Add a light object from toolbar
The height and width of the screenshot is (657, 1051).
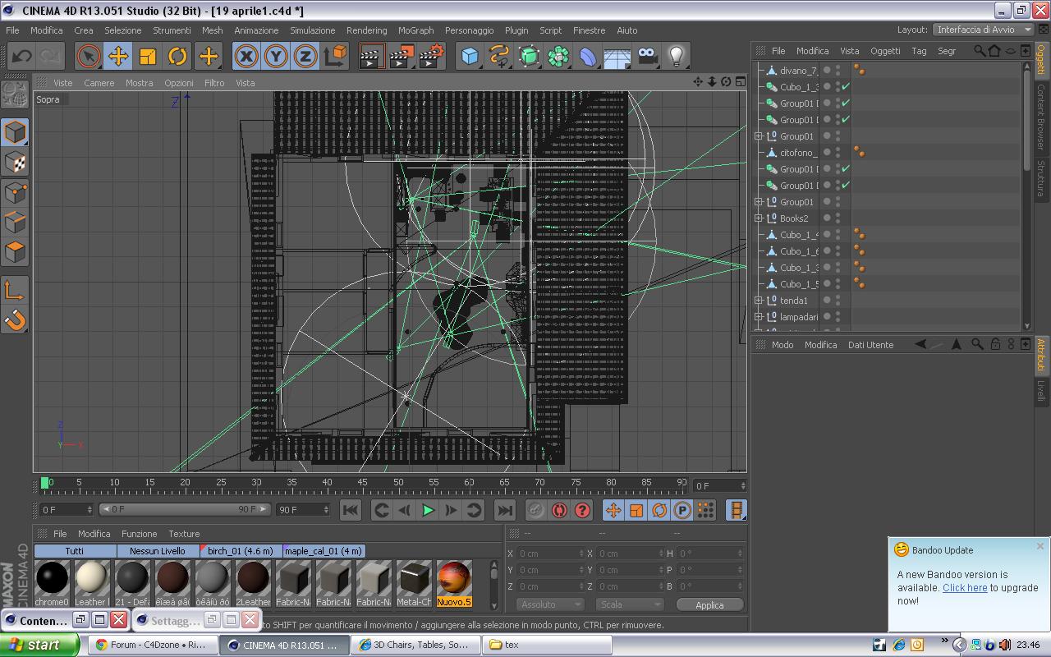[x=676, y=56]
